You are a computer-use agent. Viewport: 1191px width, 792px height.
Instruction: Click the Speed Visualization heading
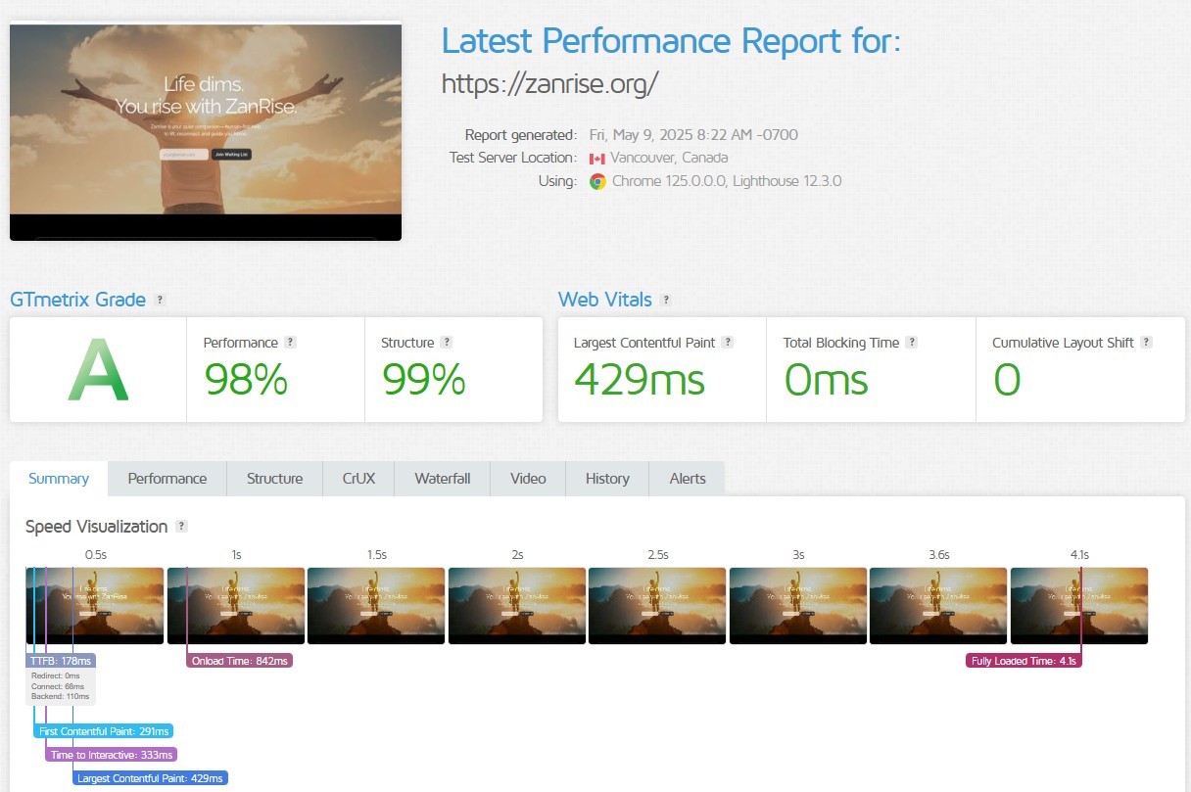click(97, 527)
